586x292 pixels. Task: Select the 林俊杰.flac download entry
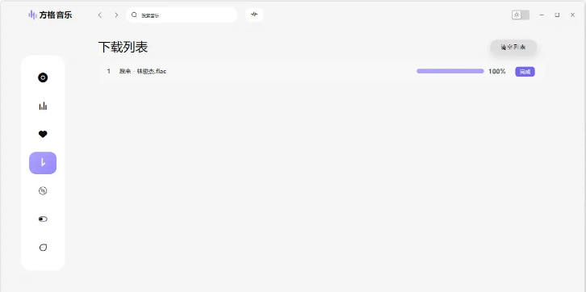(320, 71)
